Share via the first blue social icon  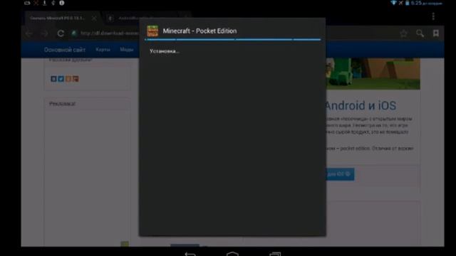(53, 79)
